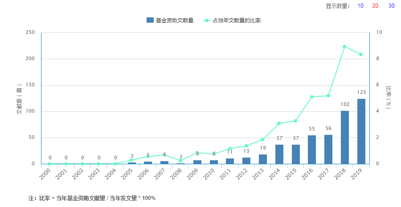Select the 2019 bar showing 125
Viewport: 401px width, 207px height.
(x=361, y=131)
